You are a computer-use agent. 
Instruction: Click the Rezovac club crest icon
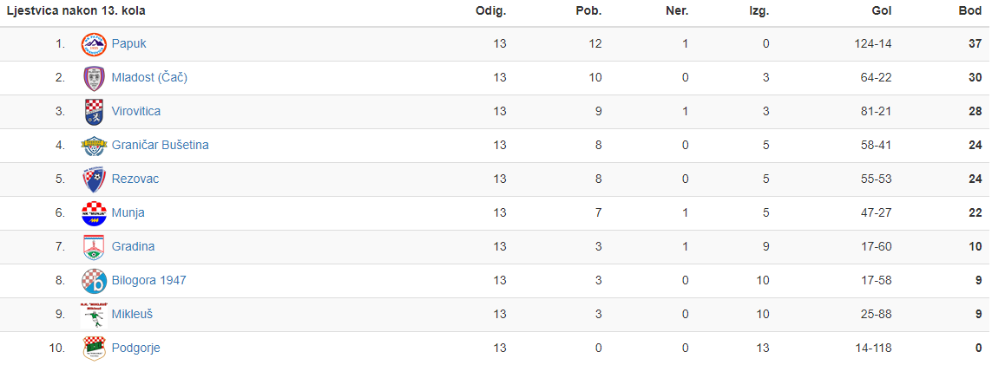coord(94,179)
